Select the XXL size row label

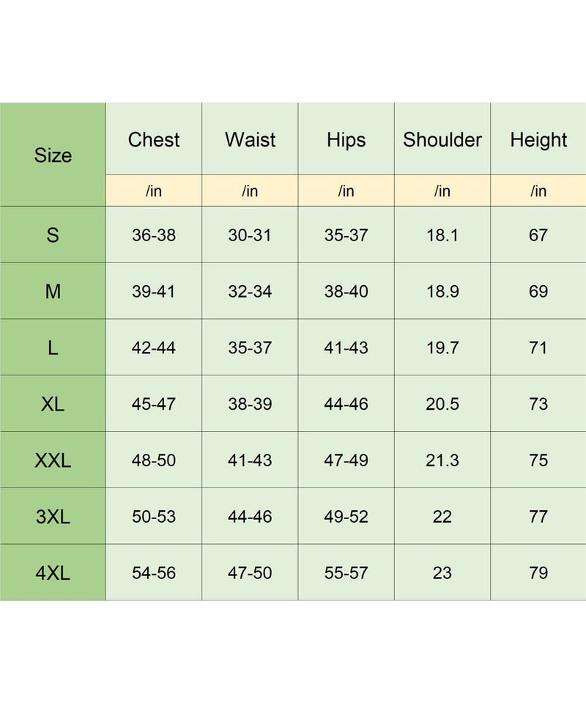(53, 460)
